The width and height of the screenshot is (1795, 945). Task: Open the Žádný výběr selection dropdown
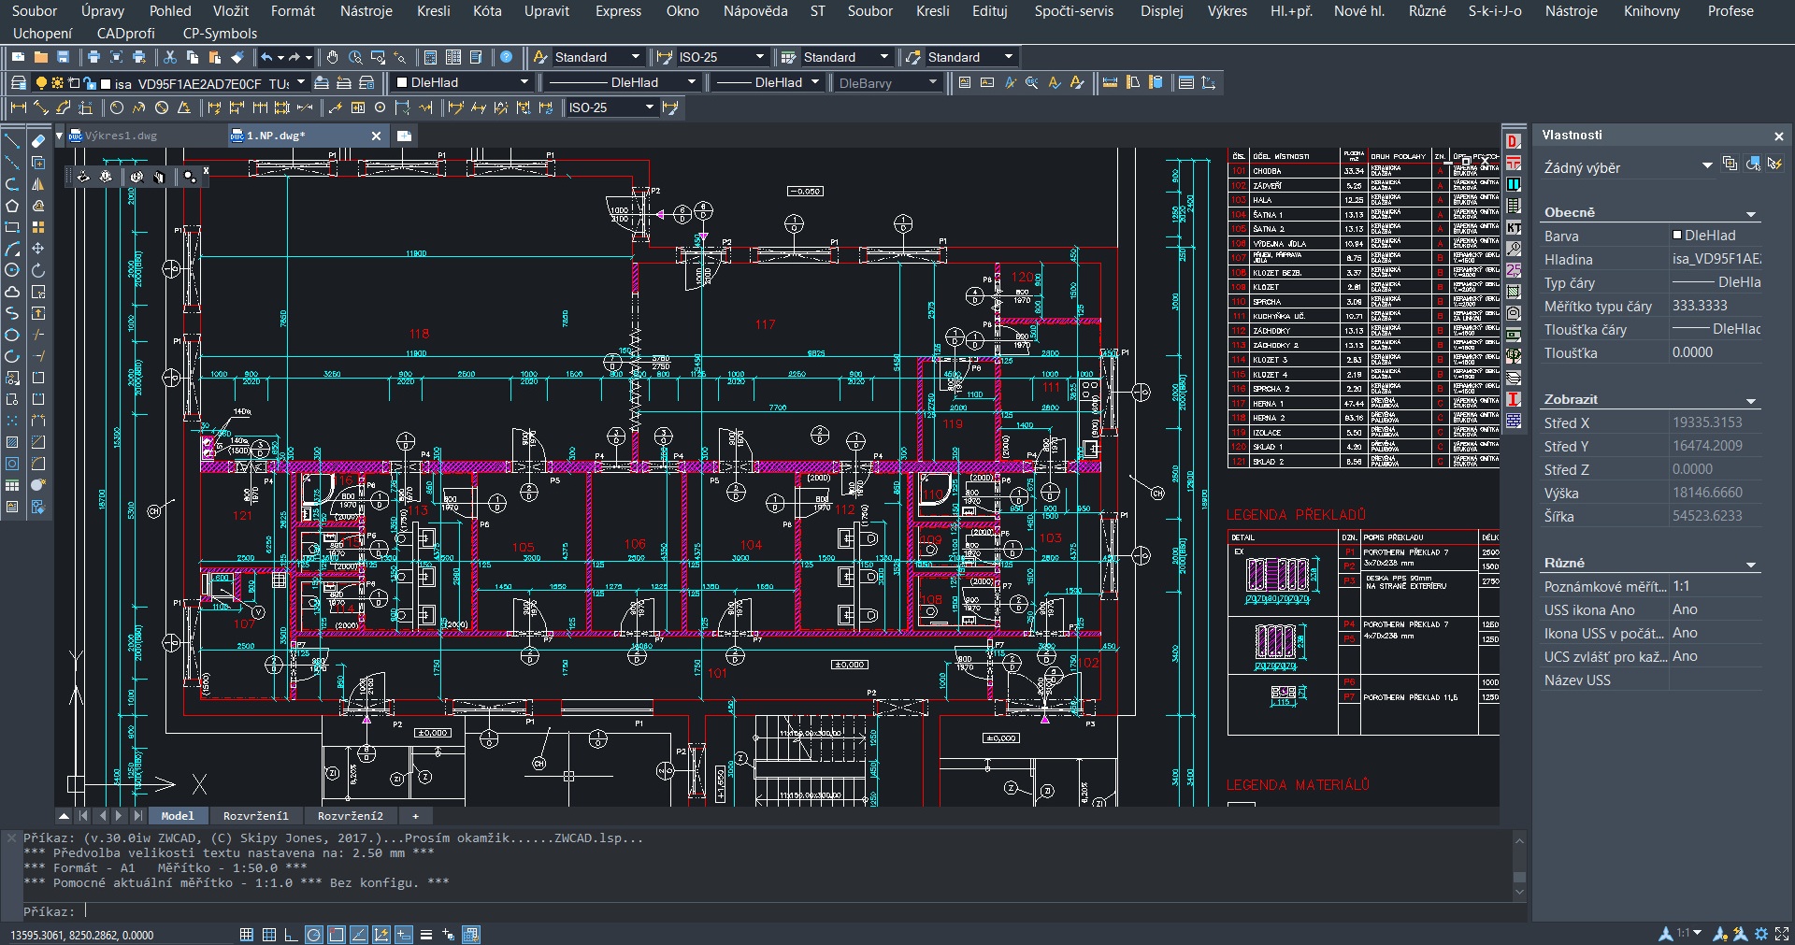point(1627,167)
